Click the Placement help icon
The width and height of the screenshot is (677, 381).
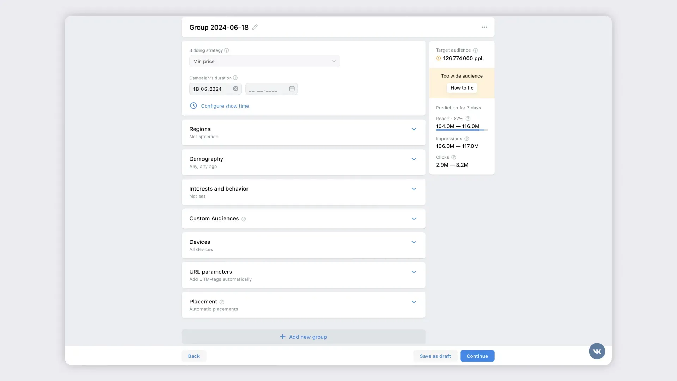[222, 302]
